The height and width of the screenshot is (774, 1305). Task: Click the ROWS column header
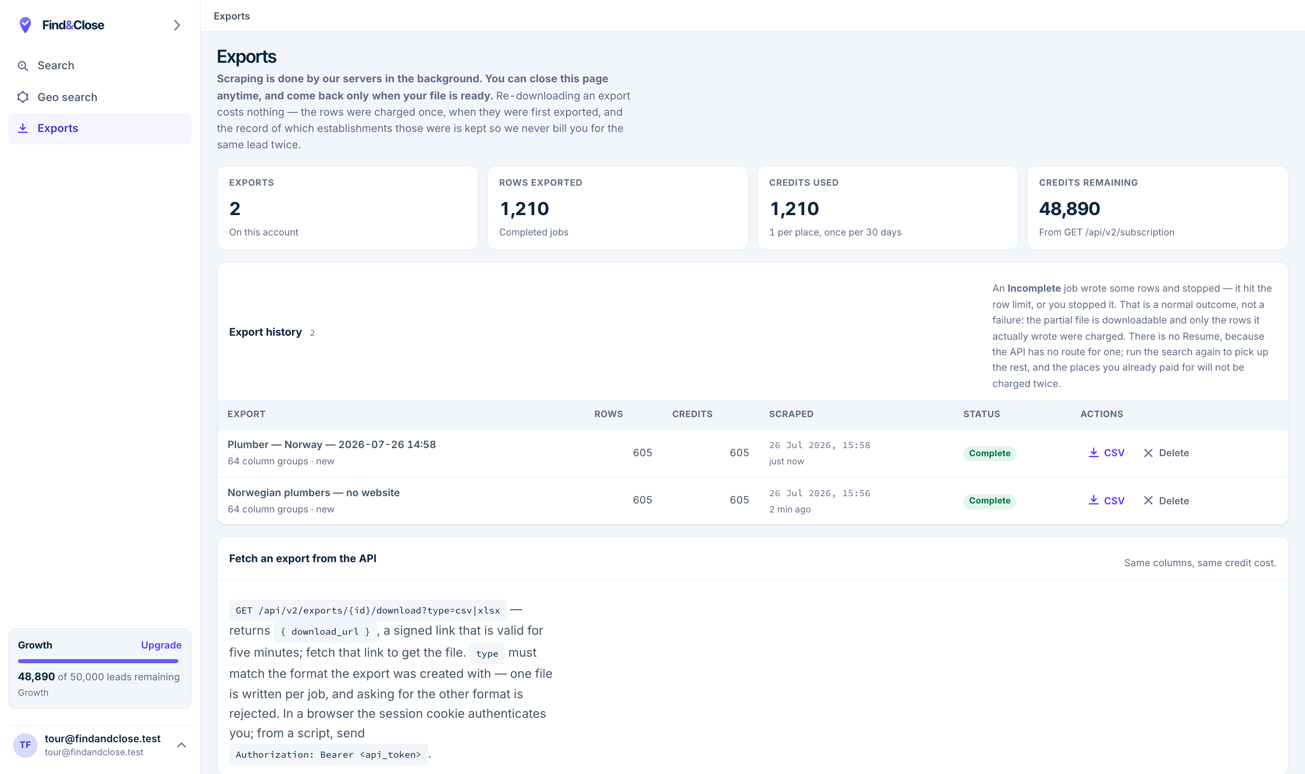pyautogui.click(x=608, y=414)
